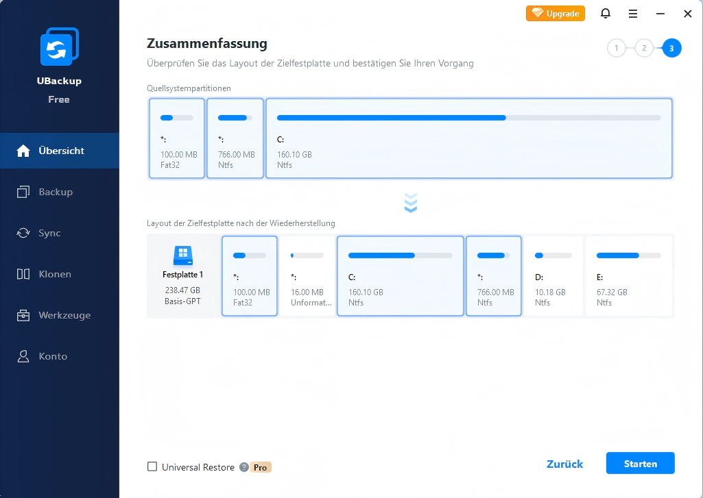The image size is (703, 498).
Task: Click the Universal Restore help icon
Action: 243,467
